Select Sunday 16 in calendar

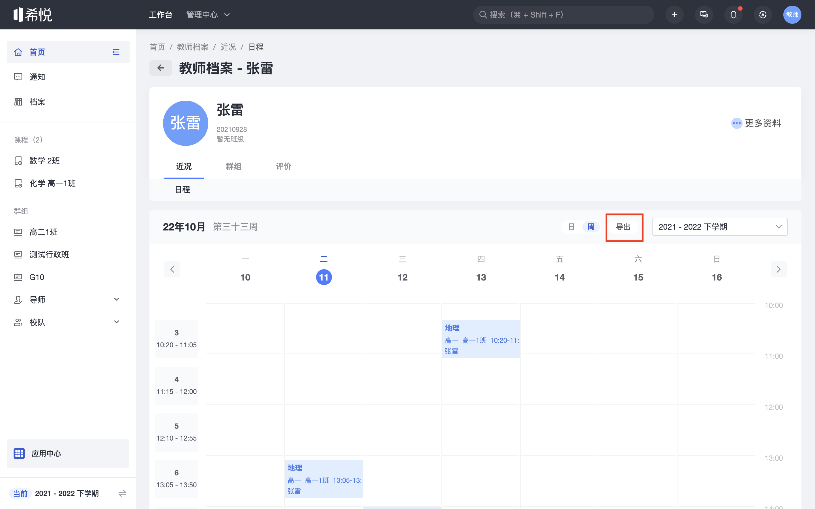[717, 277]
